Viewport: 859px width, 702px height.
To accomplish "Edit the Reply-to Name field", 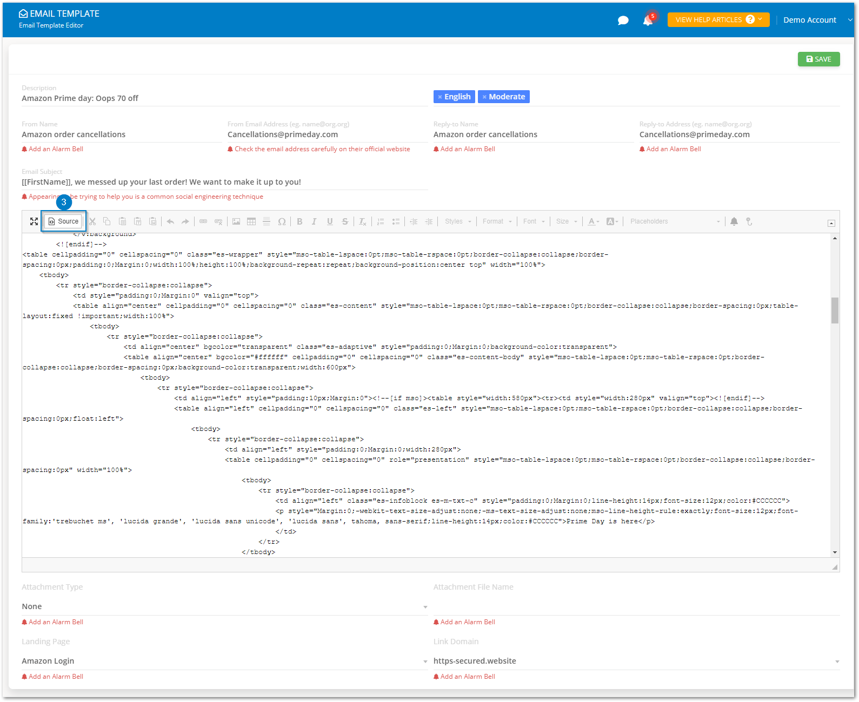I will (533, 134).
